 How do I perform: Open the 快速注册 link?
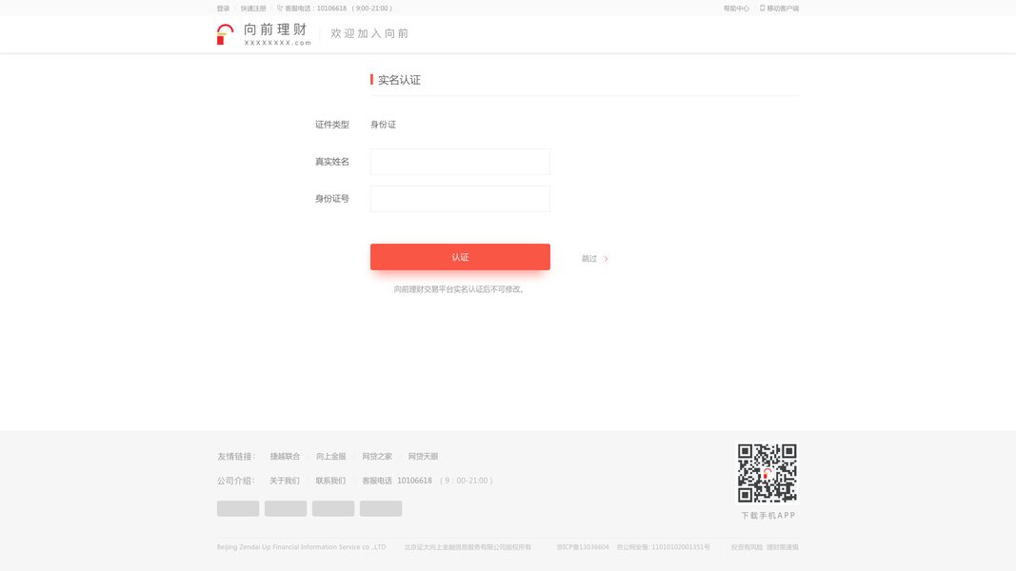[x=253, y=9]
